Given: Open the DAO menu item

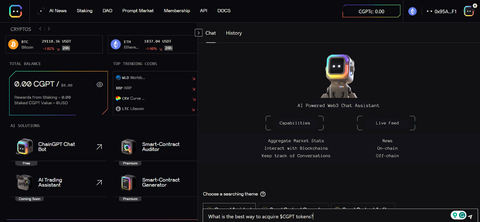Looking at the screenshot, I should point(107,11).
